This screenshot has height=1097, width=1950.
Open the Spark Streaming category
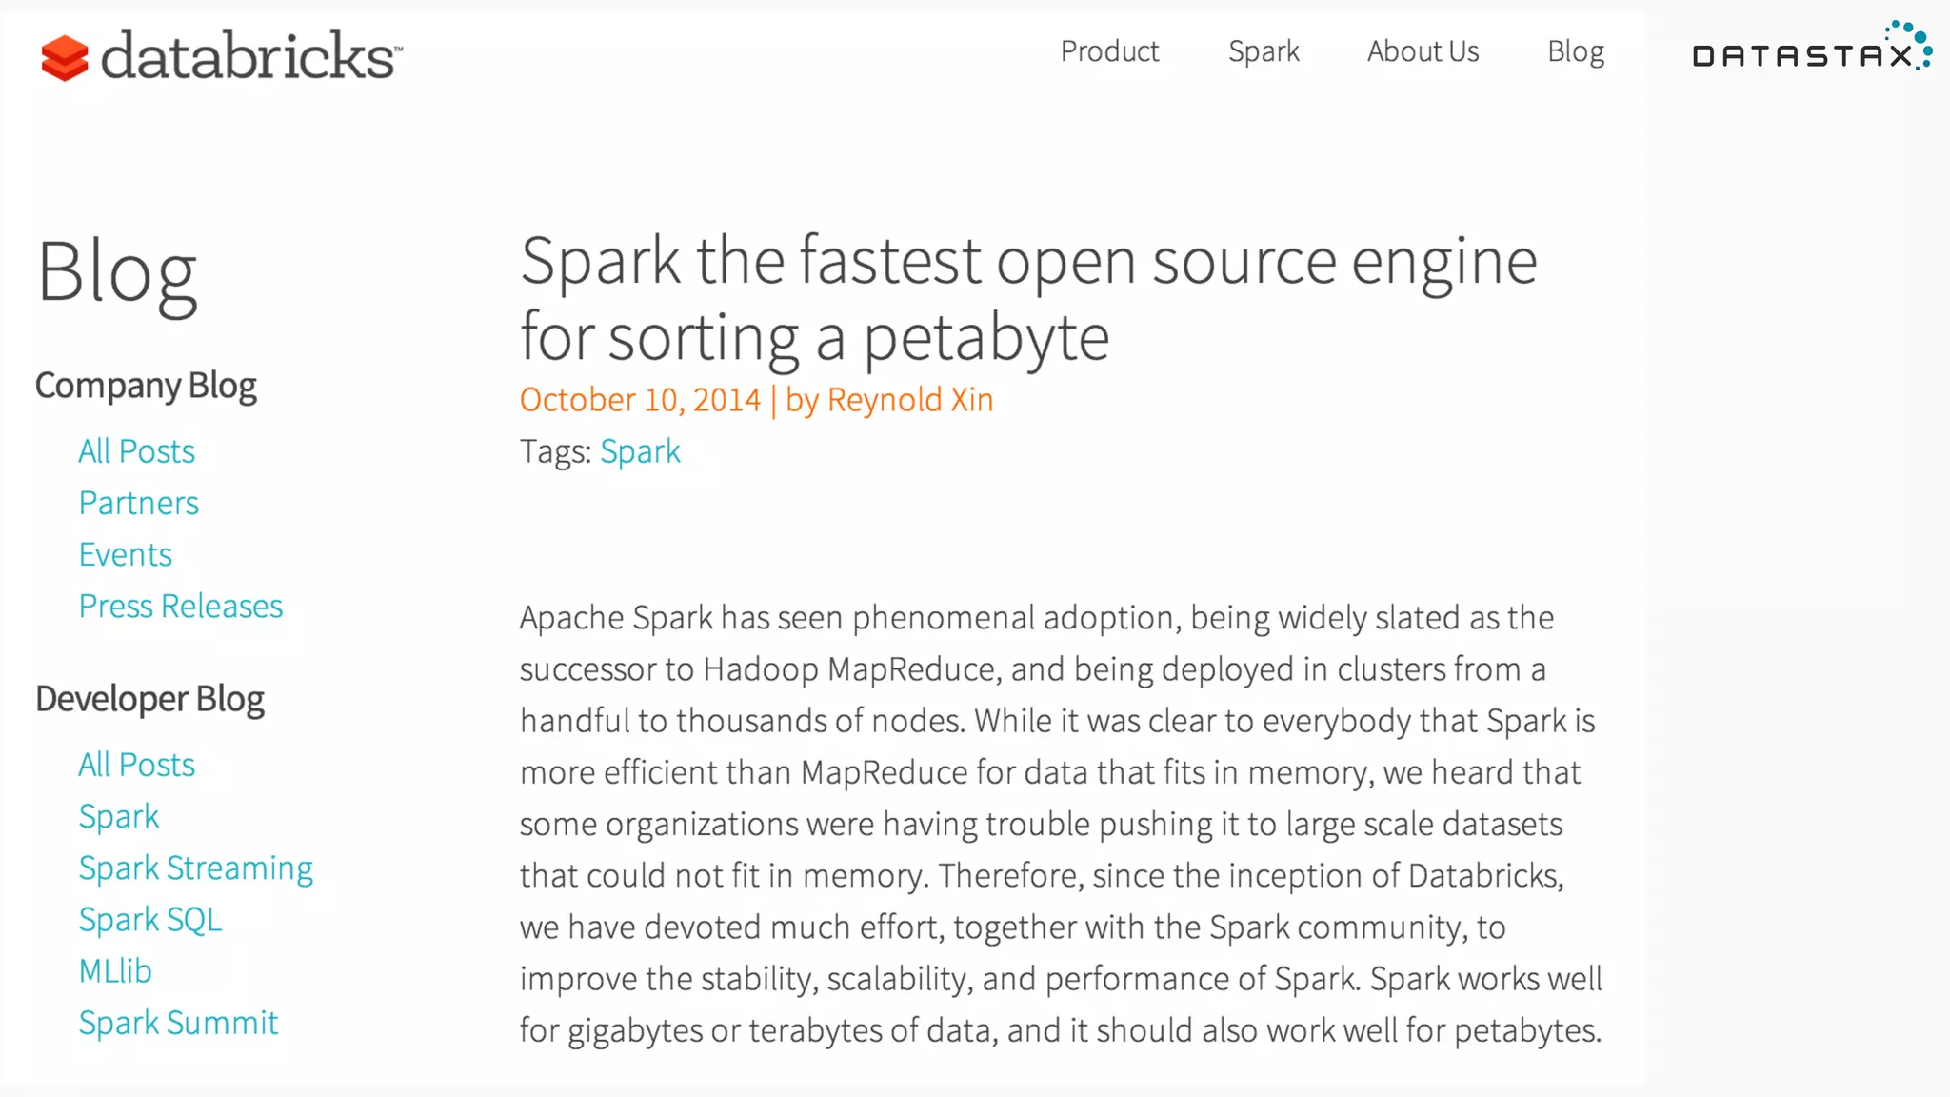(x=196, y=868)
